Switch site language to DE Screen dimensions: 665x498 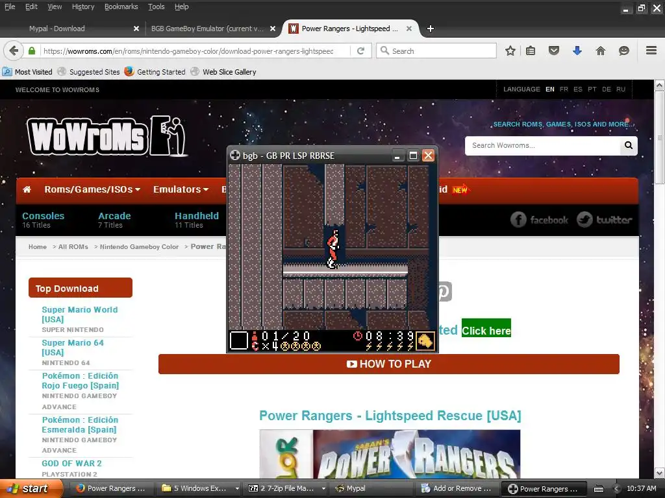tap(607, 89)
